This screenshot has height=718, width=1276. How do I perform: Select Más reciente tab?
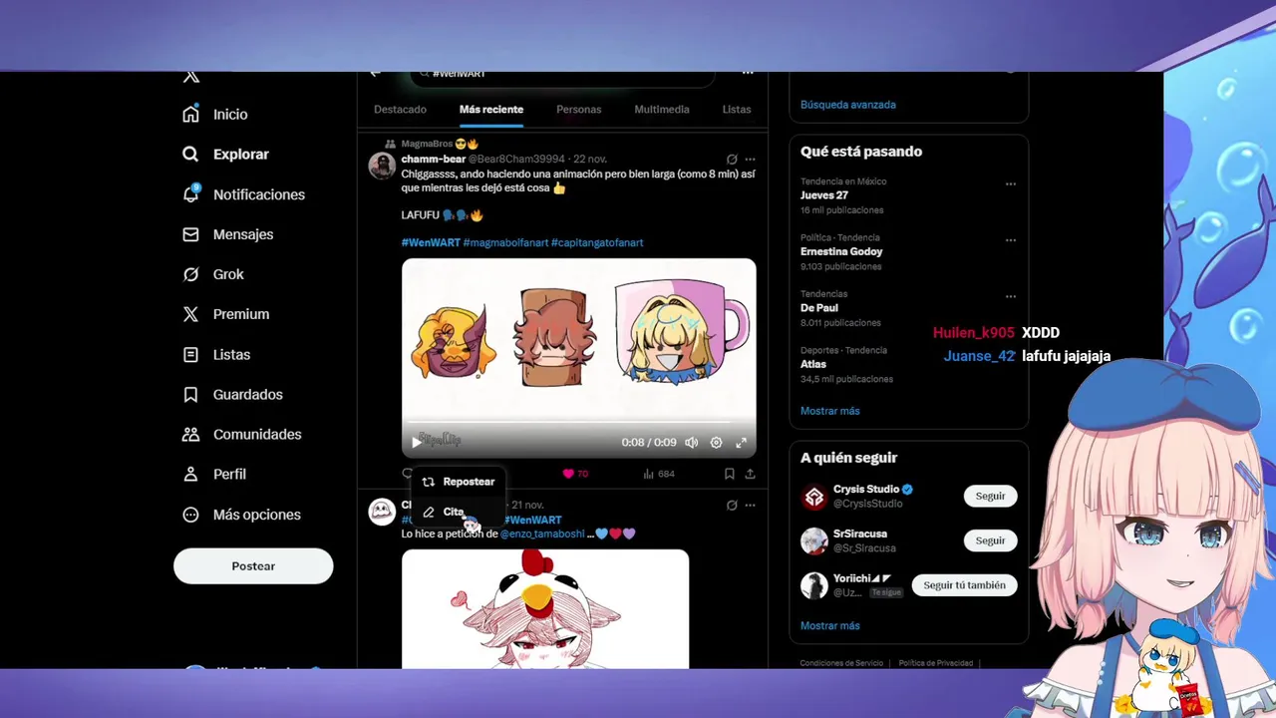[x=490, y=110]
